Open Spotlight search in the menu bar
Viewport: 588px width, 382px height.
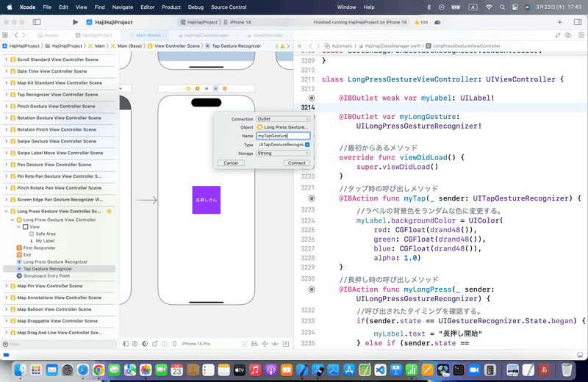[x=502, y=7]
